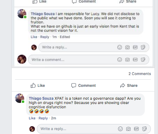This screenshot has width=158, height=134.
Task: Insert emoji in bottom reply box
Action: (120, 129)
